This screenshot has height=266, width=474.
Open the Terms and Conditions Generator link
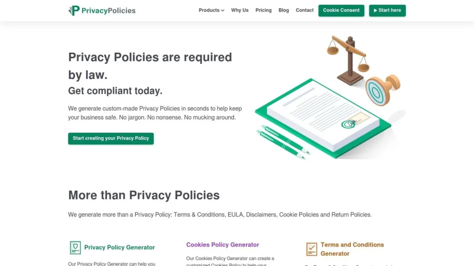[352, 249]
